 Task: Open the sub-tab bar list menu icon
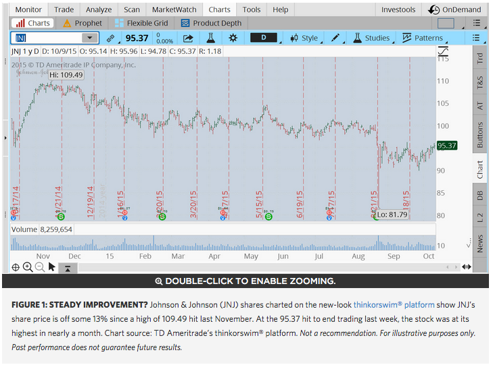coord(477,23)
